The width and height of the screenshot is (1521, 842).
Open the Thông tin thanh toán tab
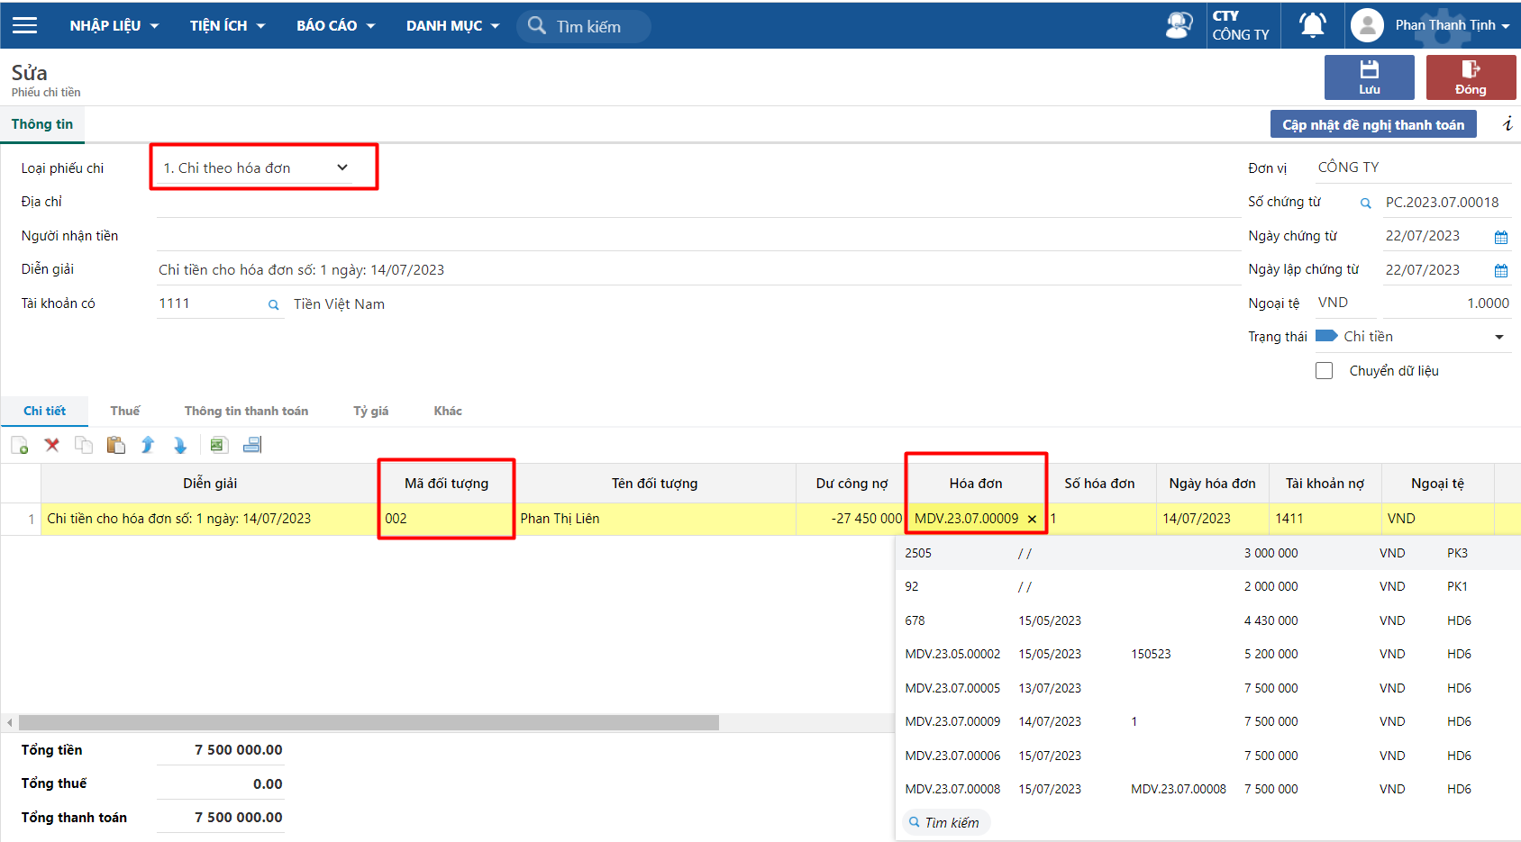tap(246, 411)
